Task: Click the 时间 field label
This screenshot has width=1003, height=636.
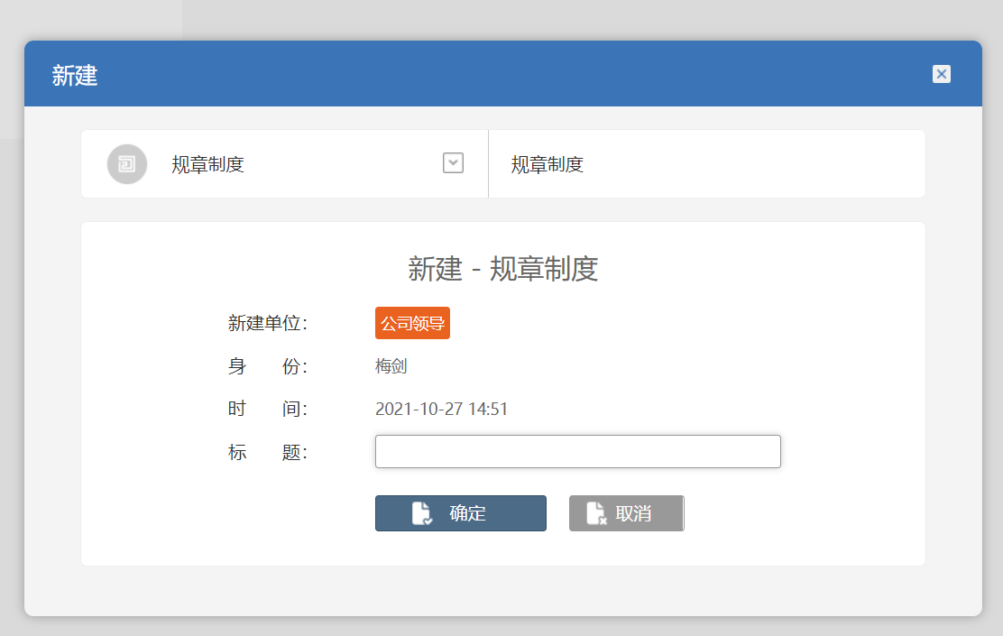Action: tap(268, 409)
